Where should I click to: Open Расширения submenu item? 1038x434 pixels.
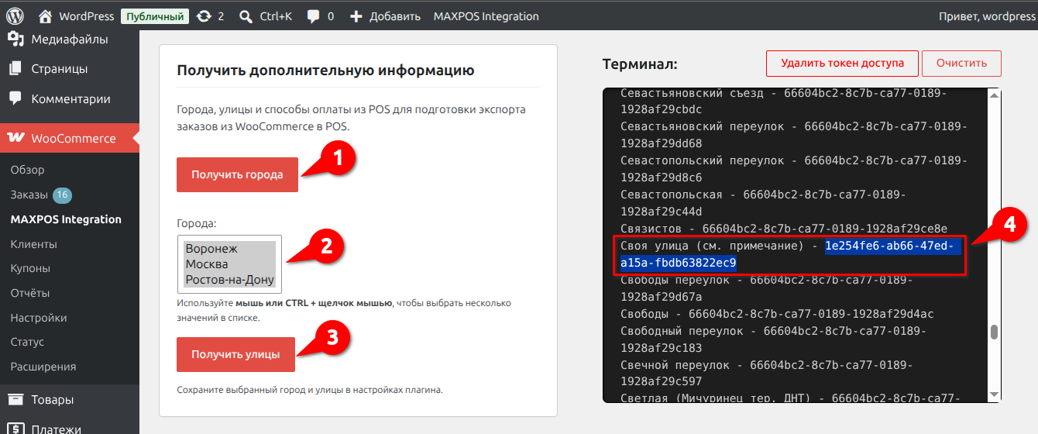[x=43, y=367]
